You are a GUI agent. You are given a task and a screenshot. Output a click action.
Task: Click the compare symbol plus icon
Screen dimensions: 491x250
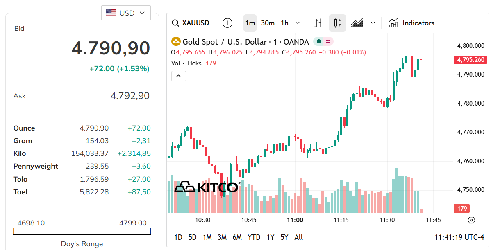tap(227, 23)
